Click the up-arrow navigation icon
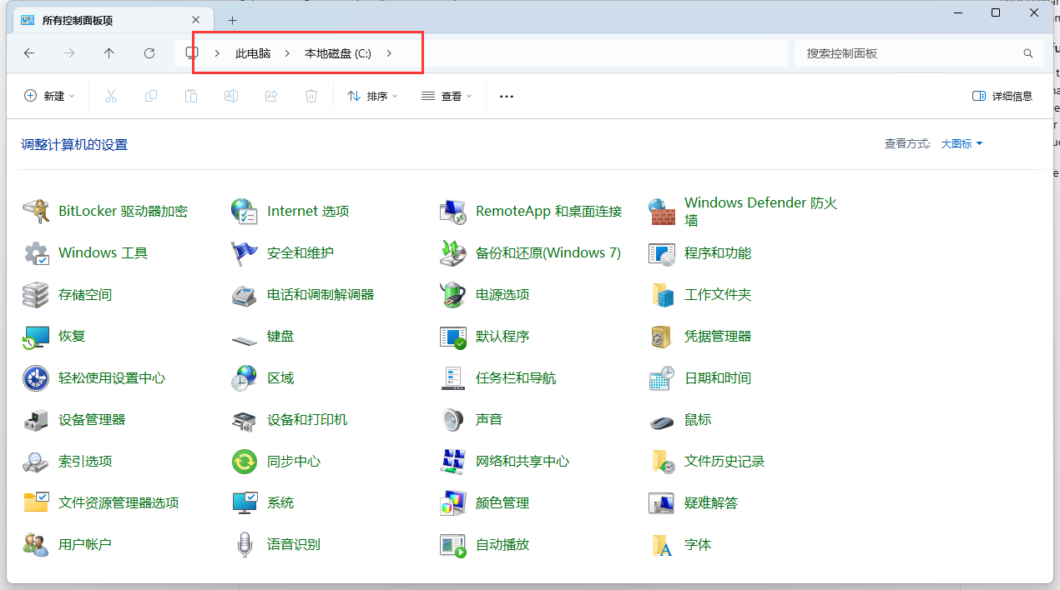Image resolution: width=1060 pixels, height=590 pixels. tap(109, 53)
